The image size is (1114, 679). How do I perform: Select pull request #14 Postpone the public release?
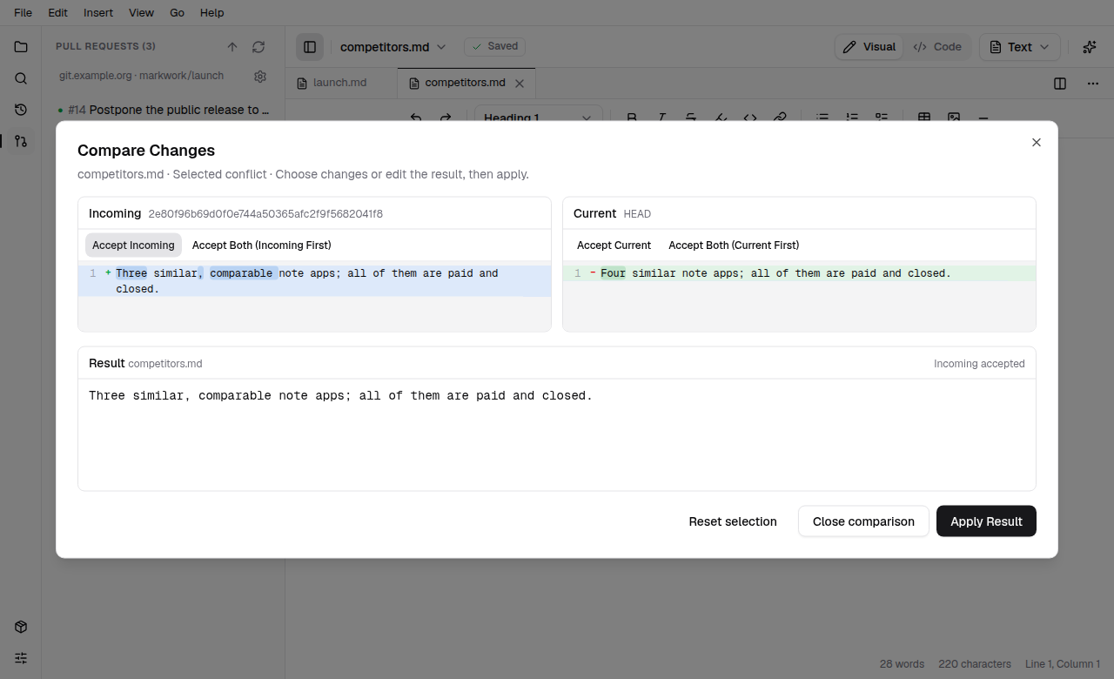coord(164,110)
